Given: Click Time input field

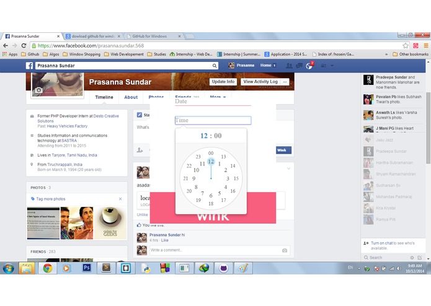Looking at the screenshot, I should point(213,120).
